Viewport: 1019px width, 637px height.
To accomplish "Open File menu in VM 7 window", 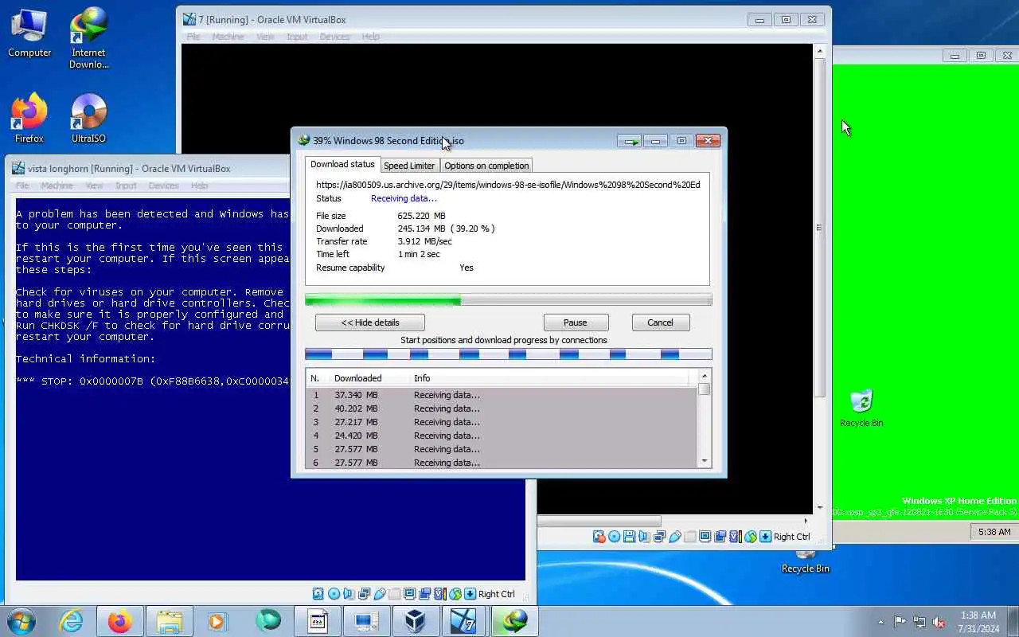I will point(193,37).
